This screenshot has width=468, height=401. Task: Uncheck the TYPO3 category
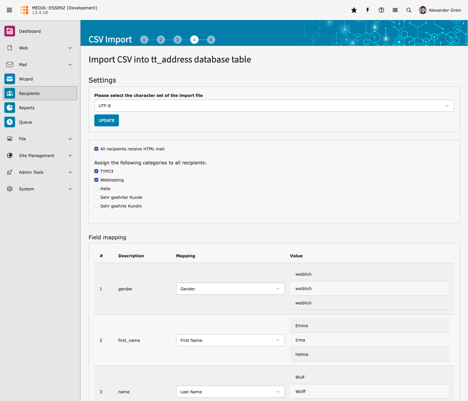click(x=96, y=171)
